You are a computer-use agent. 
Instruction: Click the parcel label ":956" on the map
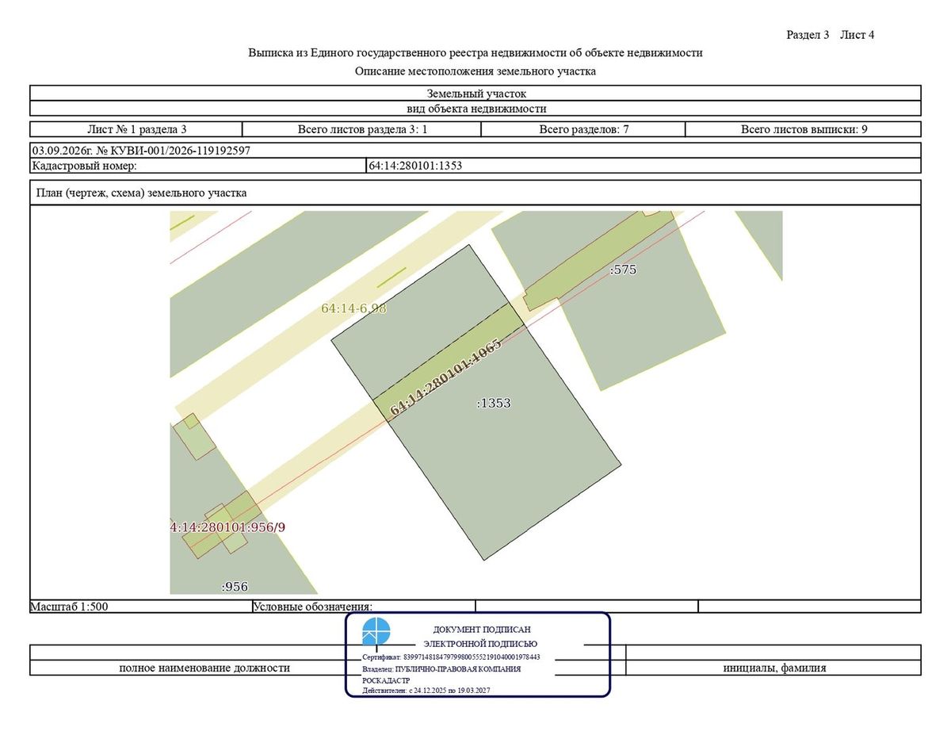coord(235,587)
